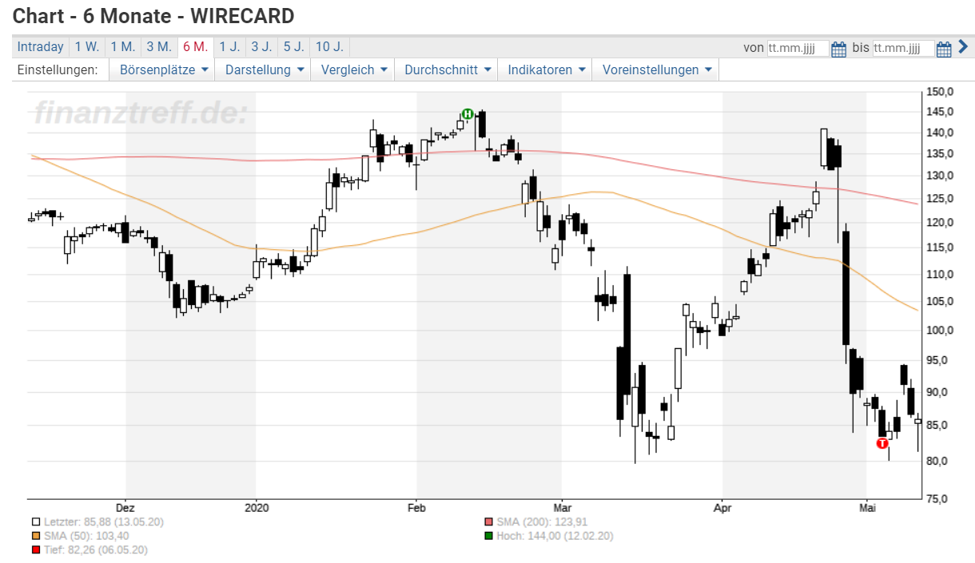Image resolution: width=975 pixels, height=563 pixels.
Task: Show the 10 J. chart period
Action: (x=329, y=47)
